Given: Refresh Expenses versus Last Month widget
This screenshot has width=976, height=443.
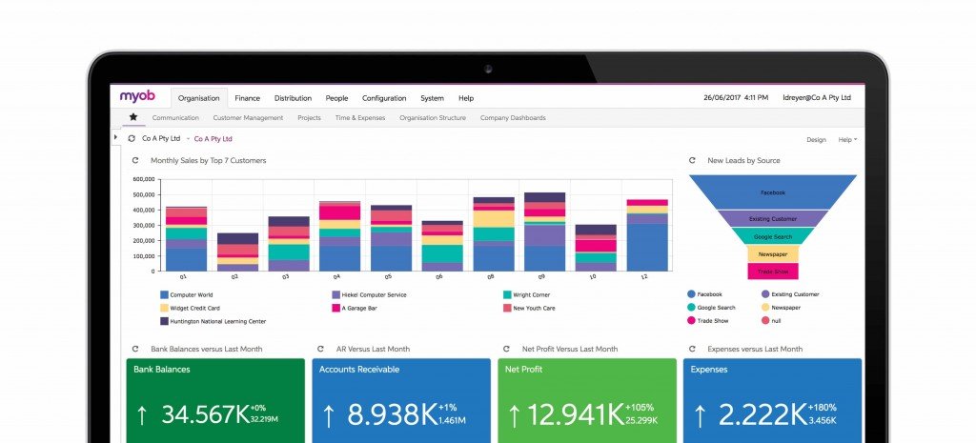Looking at the screenshot, I should click(692, 349).
